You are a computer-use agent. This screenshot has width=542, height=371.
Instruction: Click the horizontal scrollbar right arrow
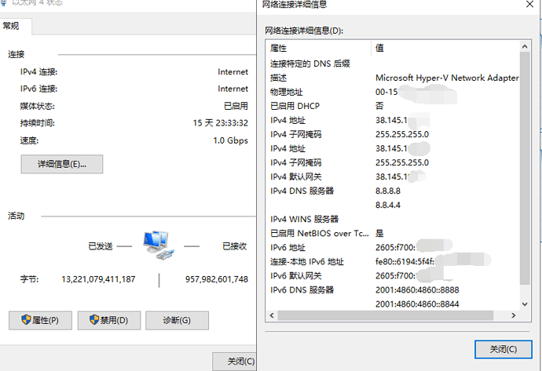514,315
